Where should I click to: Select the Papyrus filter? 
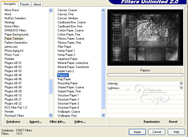point(63,75)
